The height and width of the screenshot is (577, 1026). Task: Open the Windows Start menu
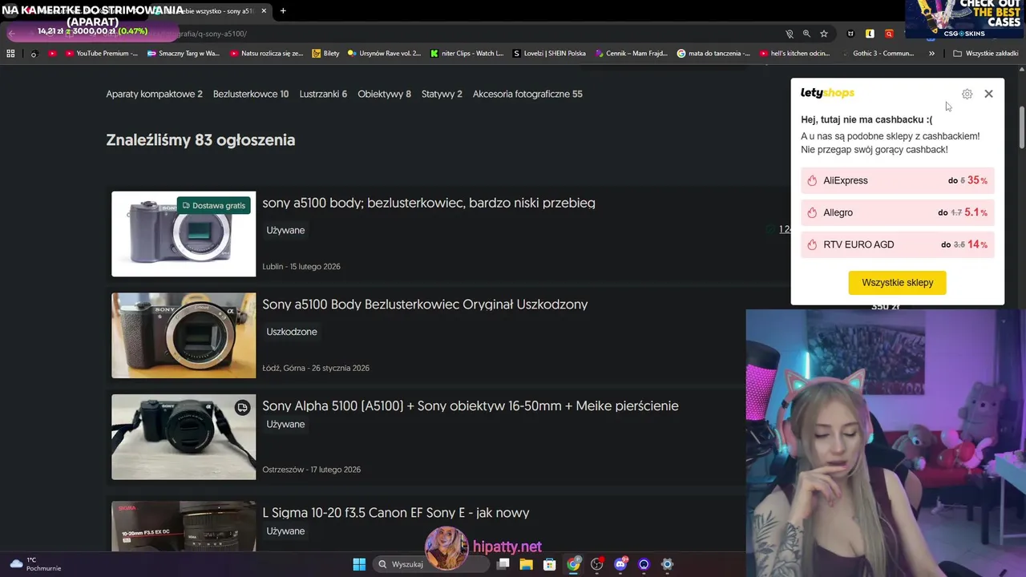point(359,564)
